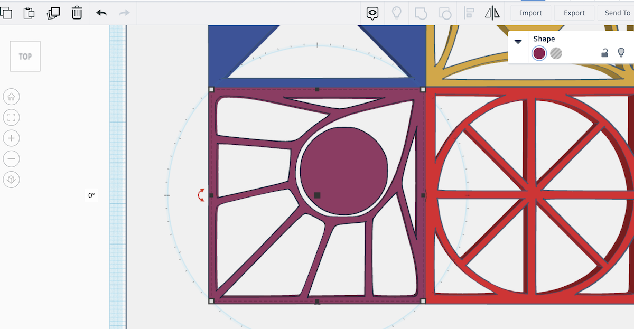This screenshot has height=329, width=634.
Task: Set shape to Hole with striped swatch
Action: click(556, 53)
